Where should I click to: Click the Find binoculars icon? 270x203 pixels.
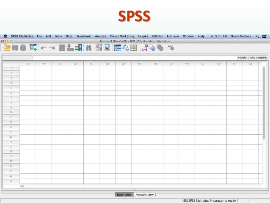pos(89,48)
